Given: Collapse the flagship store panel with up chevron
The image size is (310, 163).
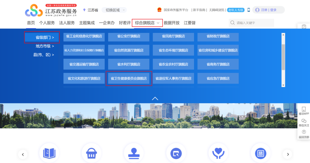Looking at the screenshot, I should [155, 99].
